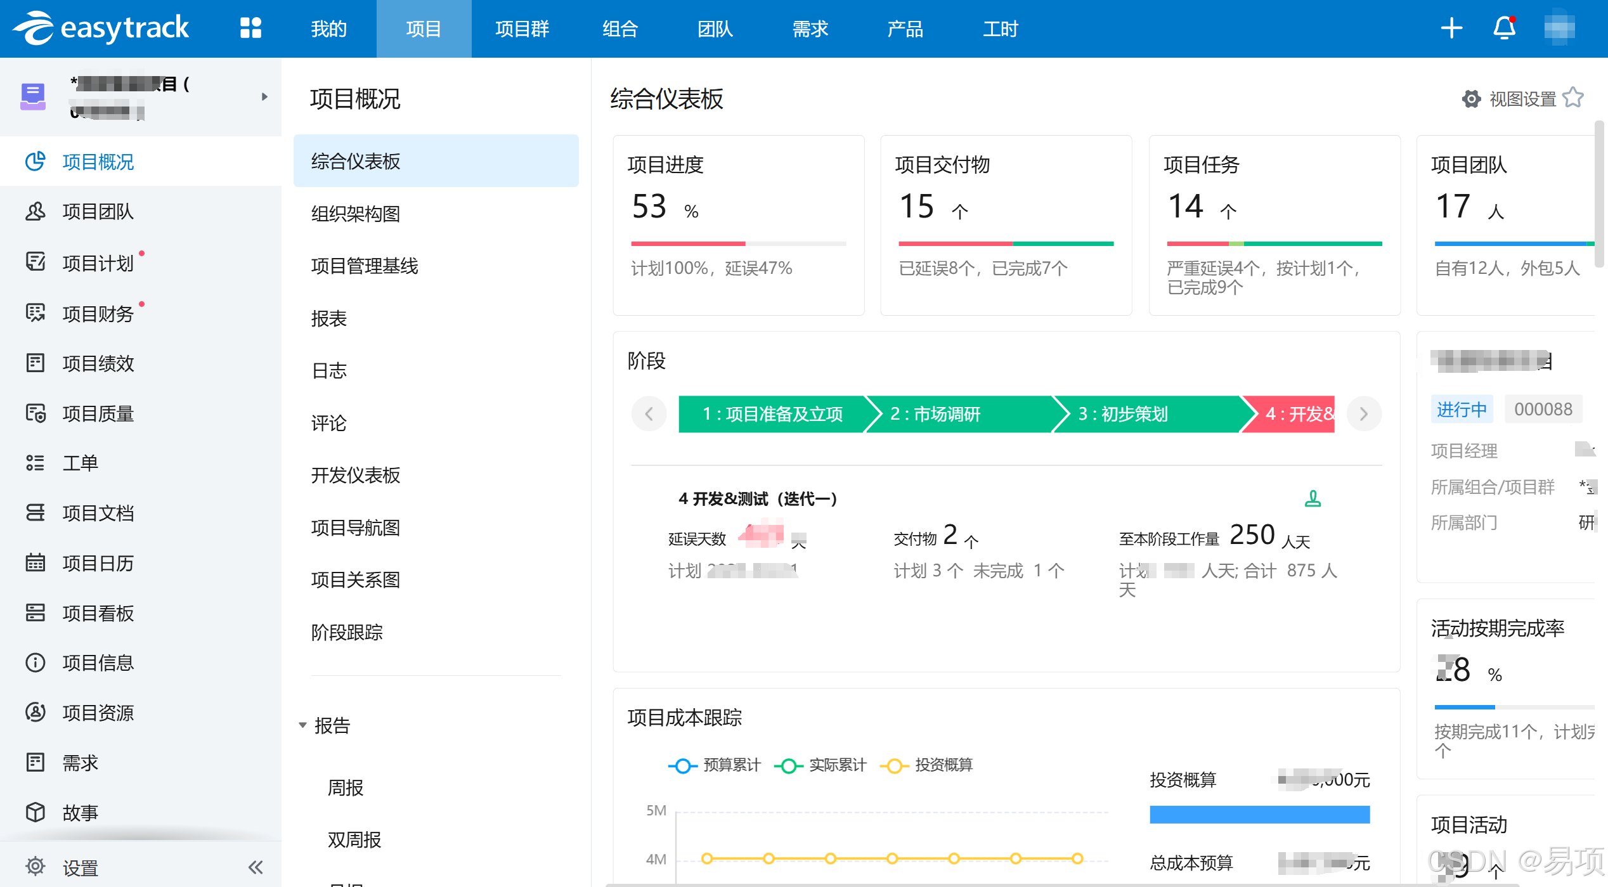Open 周报 report link
Image resolution: width=1608 pixels, height=887 pixels.
tap(346, 787)
